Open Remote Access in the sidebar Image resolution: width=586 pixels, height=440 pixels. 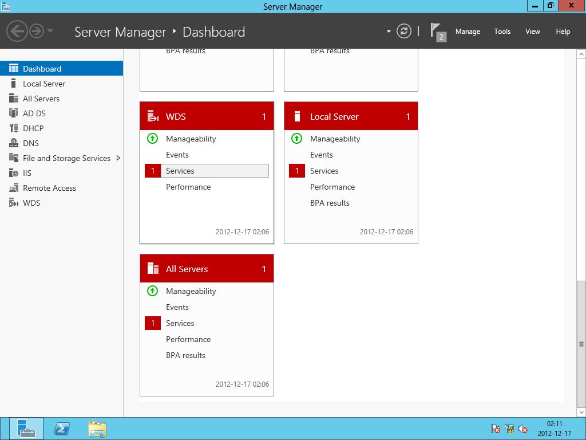pos(61,188)
